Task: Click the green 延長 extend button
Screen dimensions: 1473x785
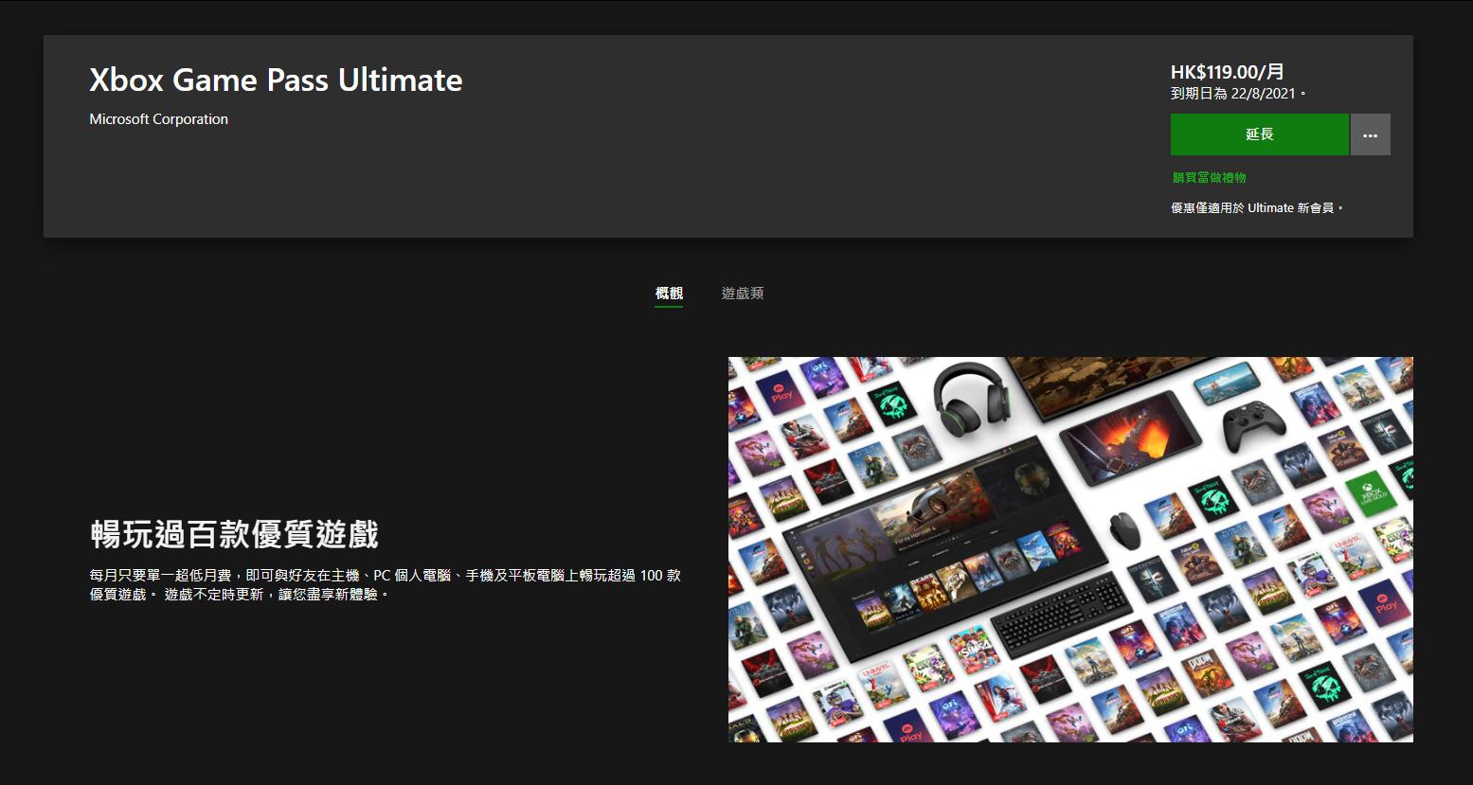Action: tap(1259, 134)
